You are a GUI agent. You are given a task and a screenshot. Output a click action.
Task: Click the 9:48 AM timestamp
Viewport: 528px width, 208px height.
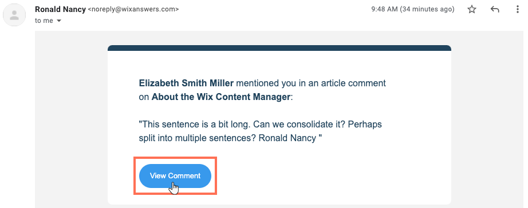[385, 9]
